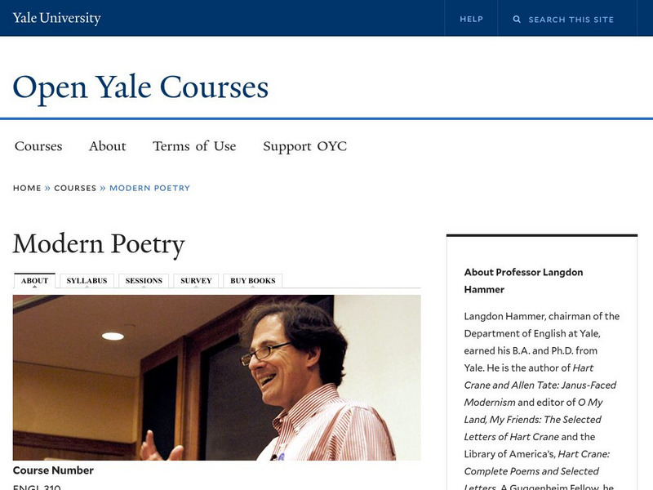Open the Courses menu item
This screenshot has width=653, height=490.
point(38,146)
